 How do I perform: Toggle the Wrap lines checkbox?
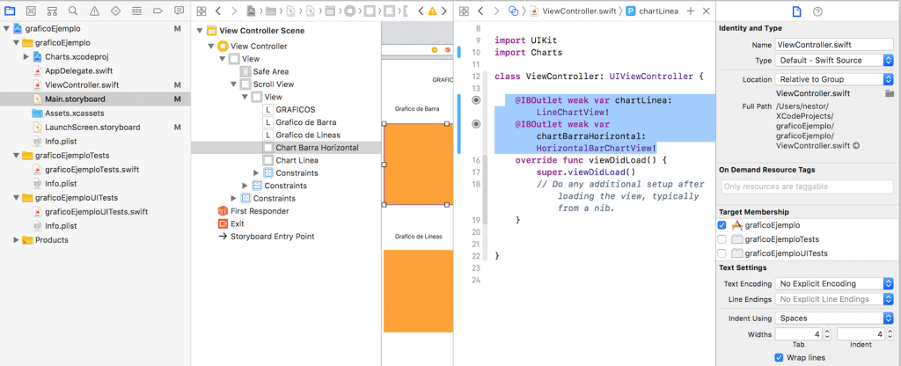tap(778, 357)
